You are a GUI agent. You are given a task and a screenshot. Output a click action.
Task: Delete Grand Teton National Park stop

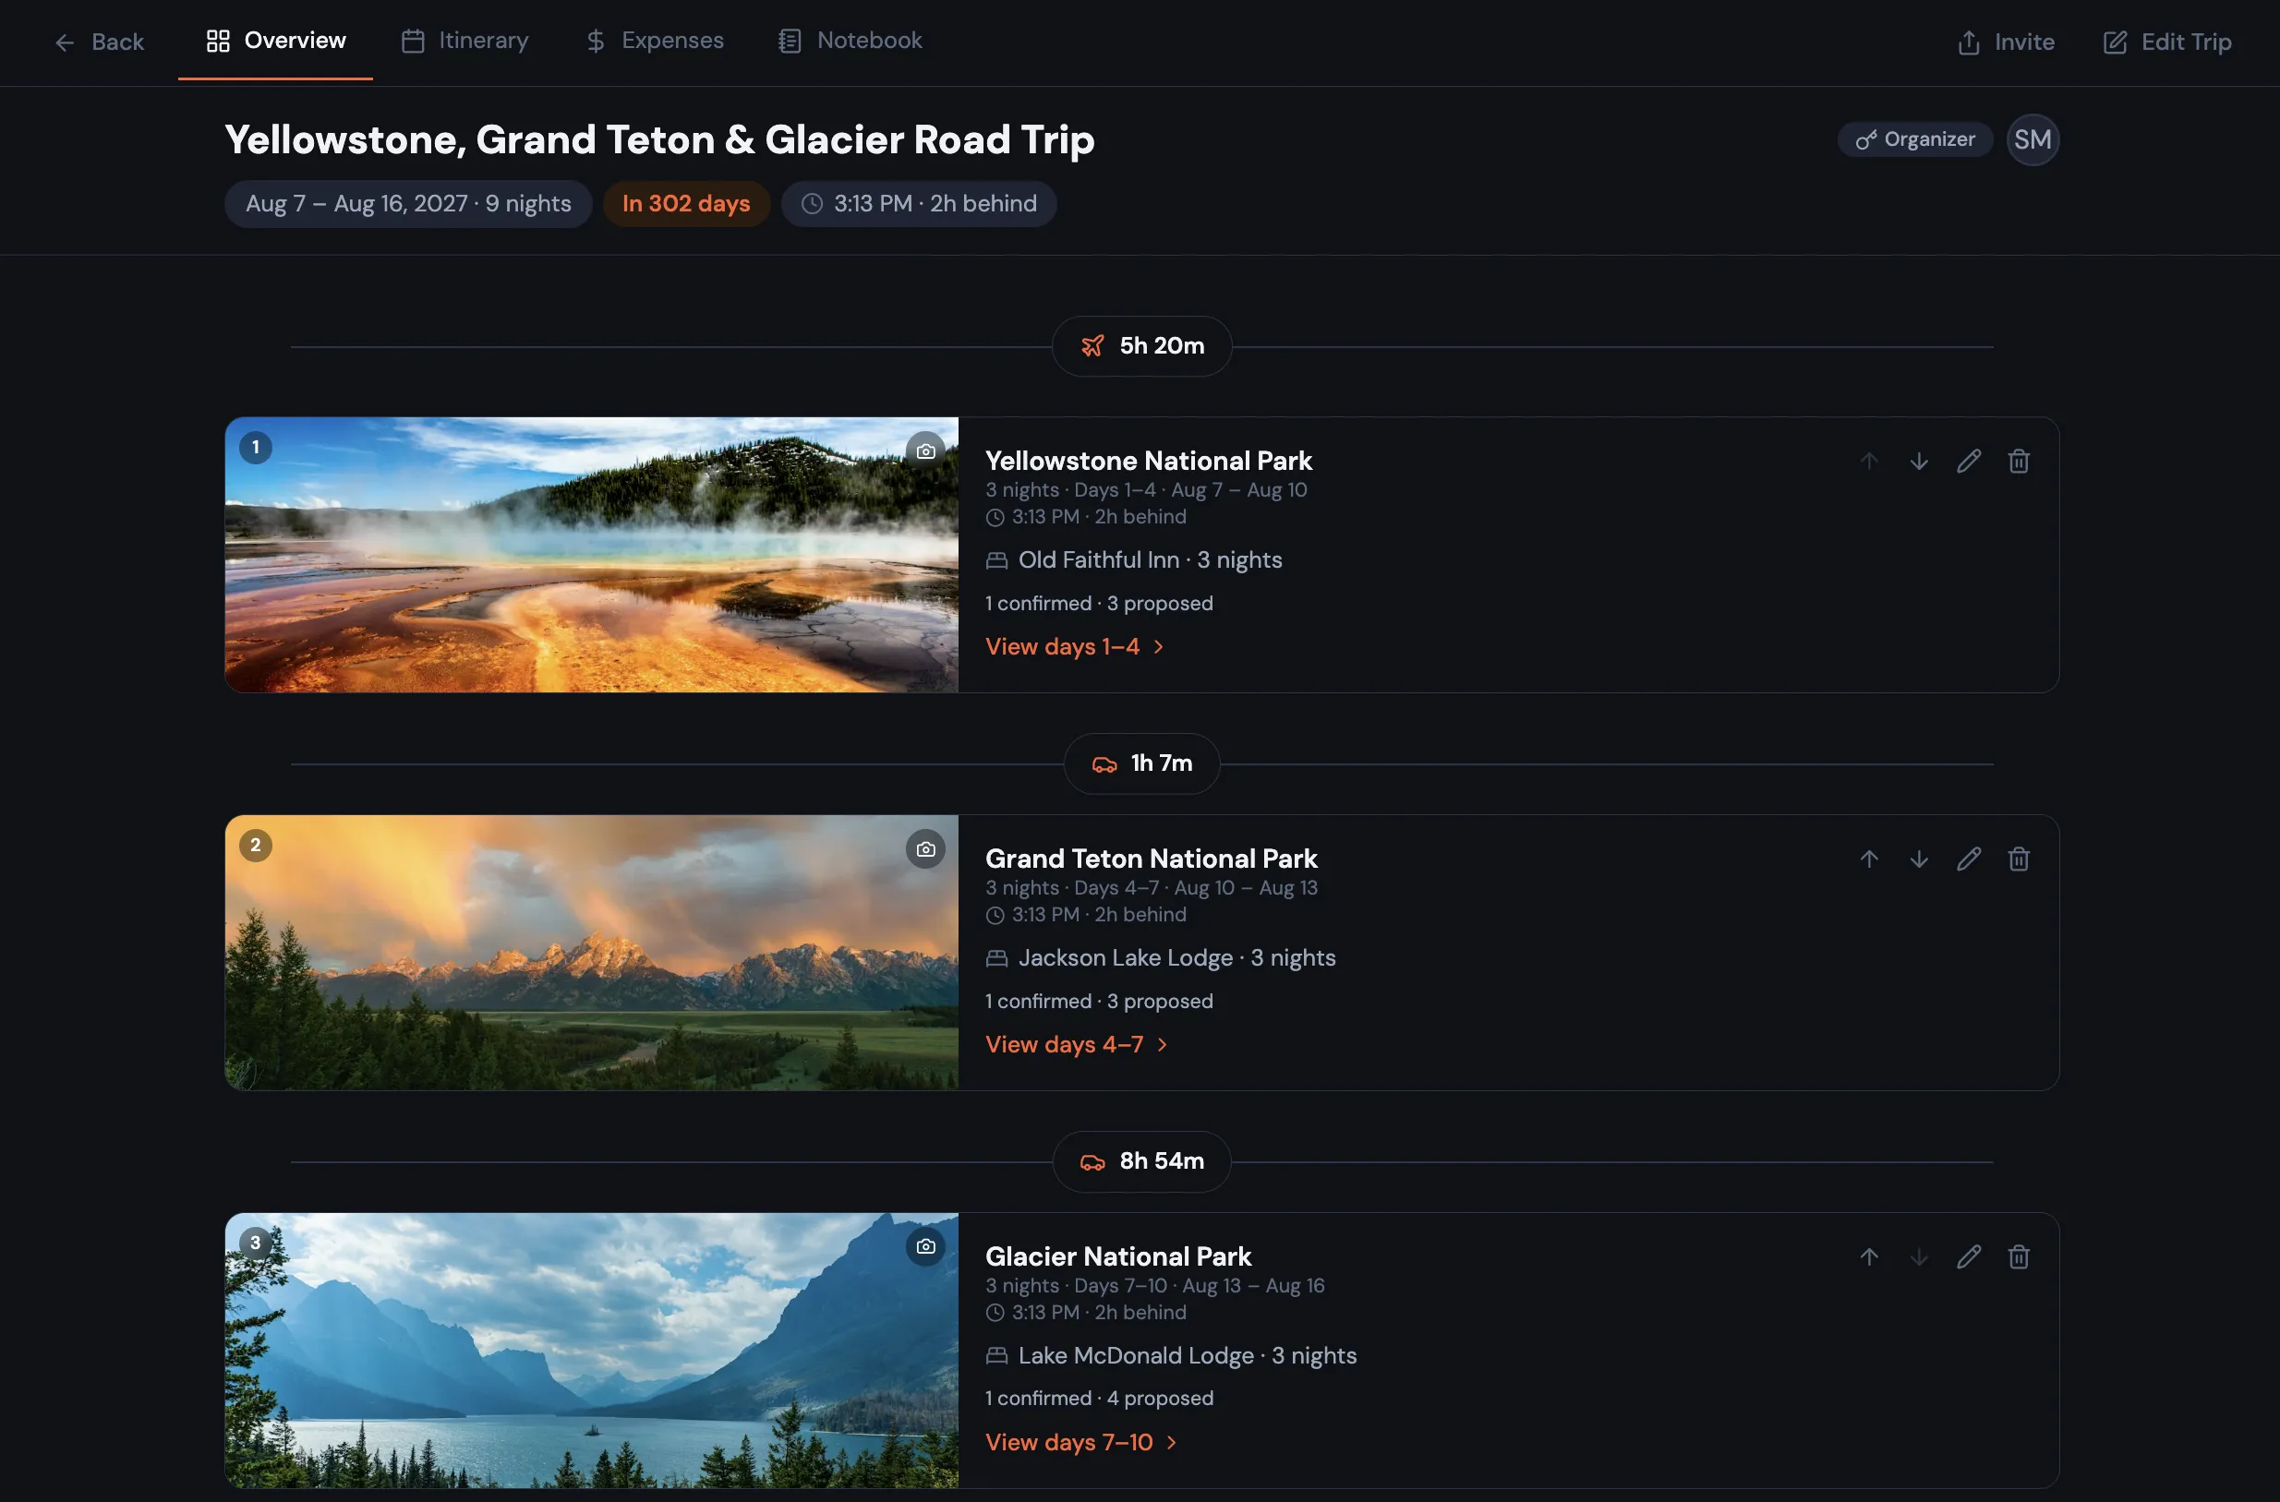pyautogui.click(x=2019, y=859)
